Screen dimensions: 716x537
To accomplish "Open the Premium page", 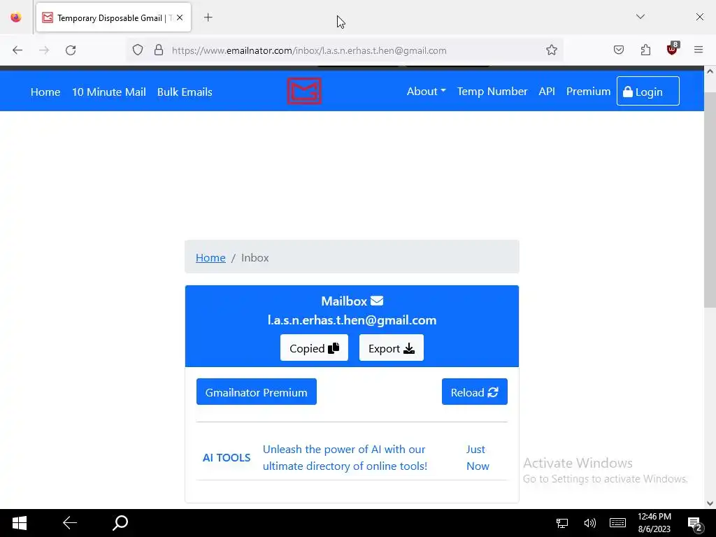I will 588,92.
